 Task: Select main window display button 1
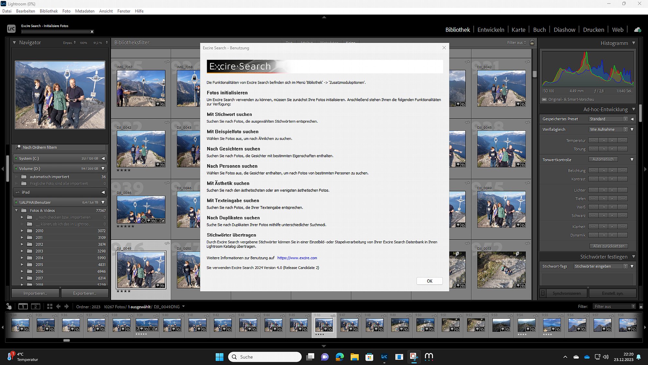tap(23, 306)
